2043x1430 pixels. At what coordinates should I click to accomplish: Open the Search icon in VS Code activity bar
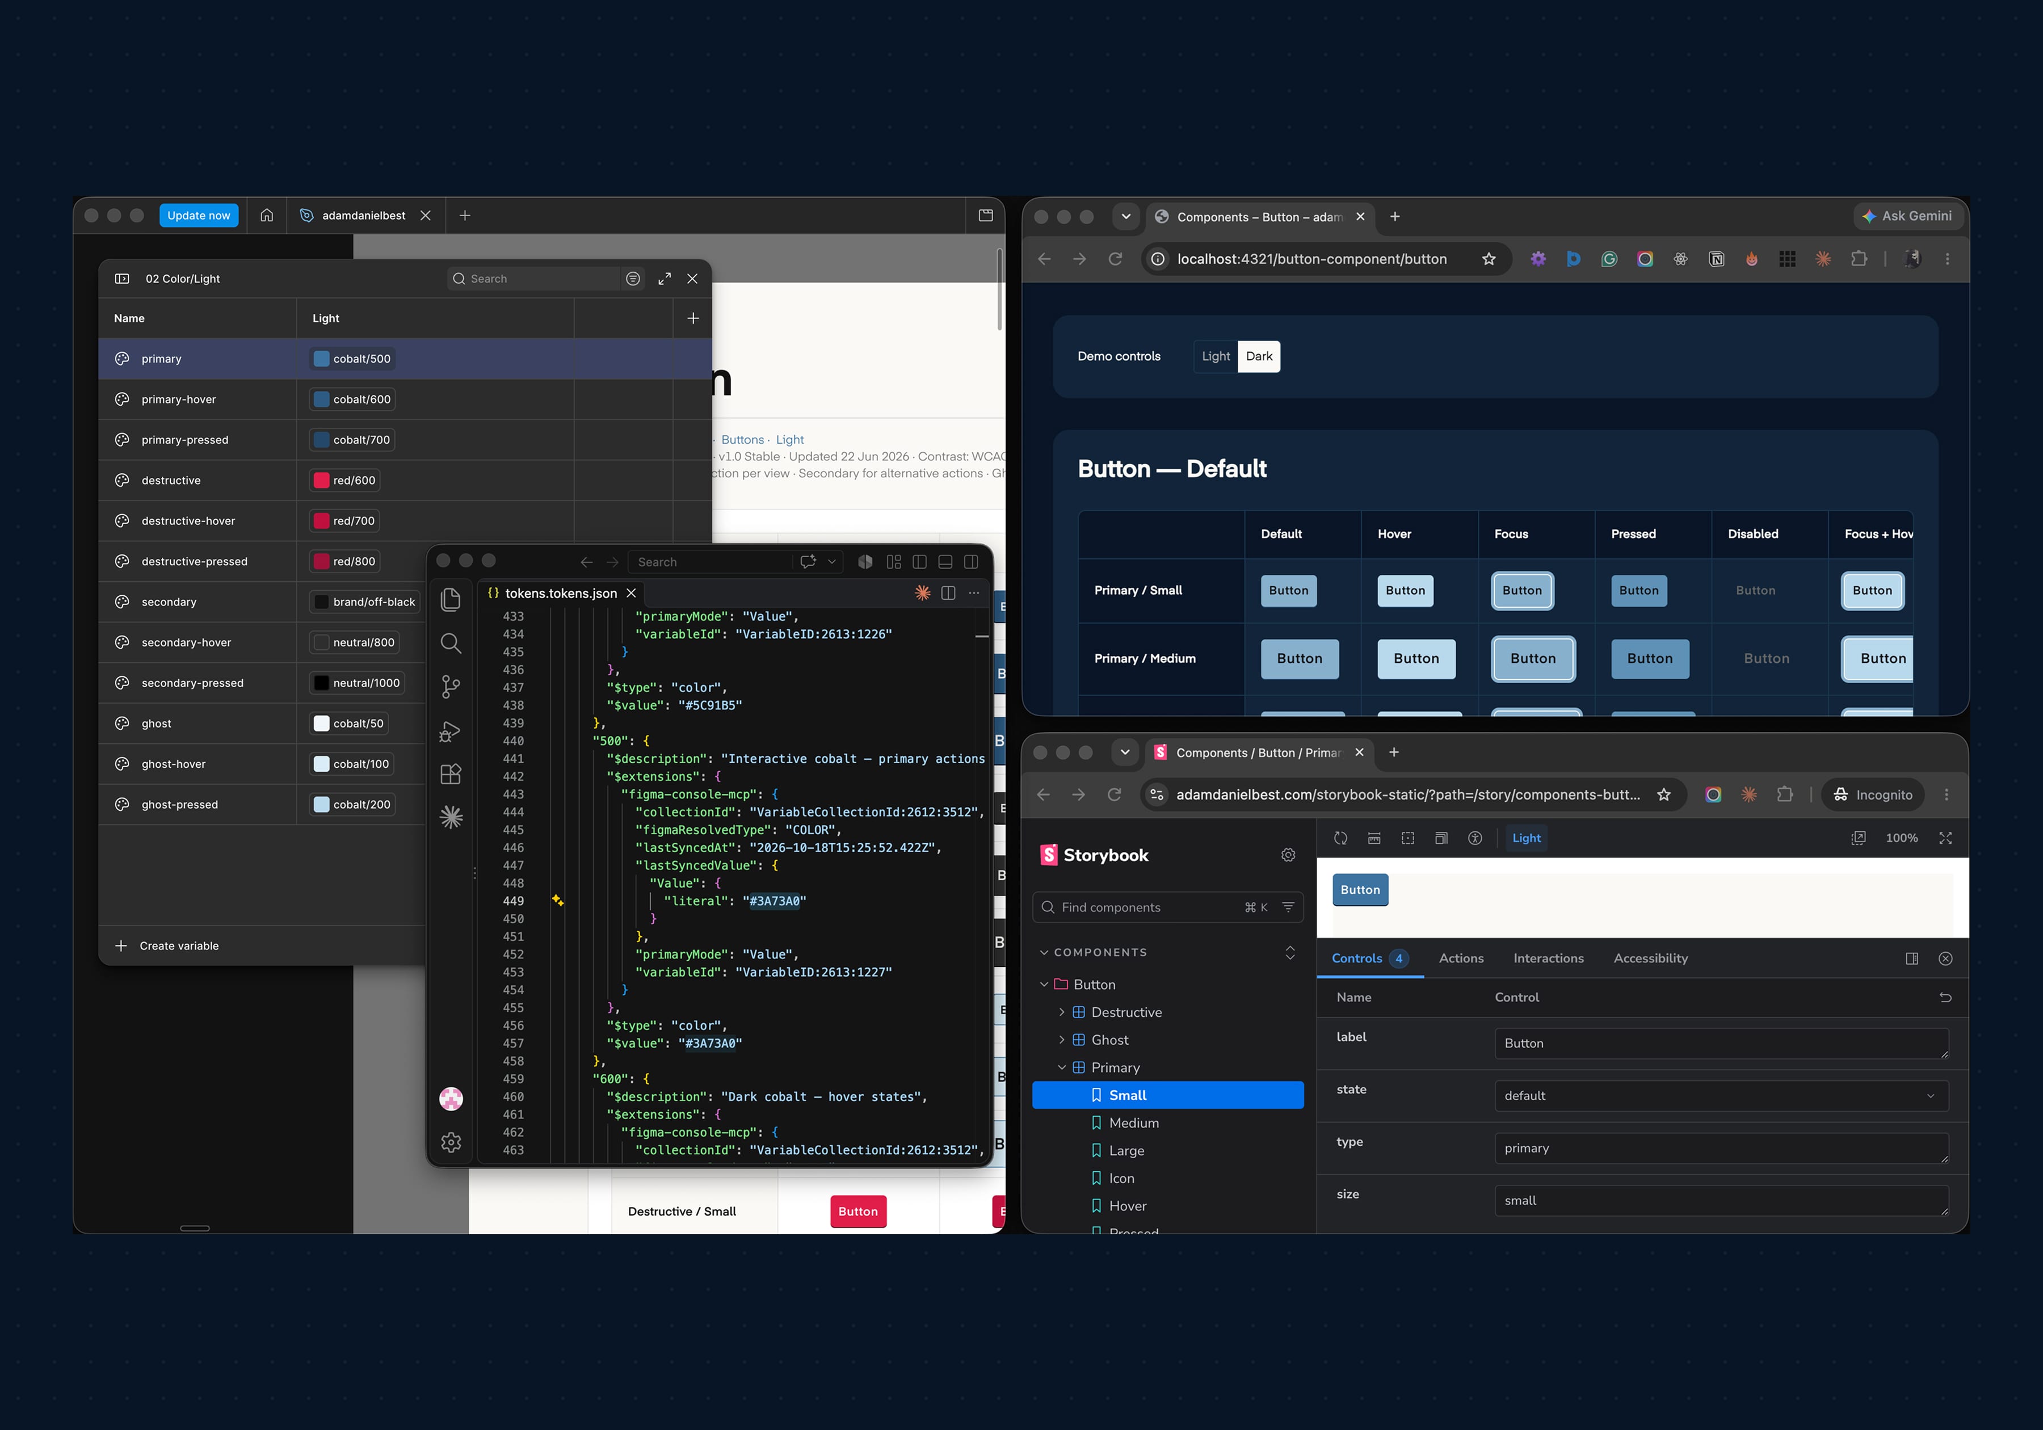click(451, 643)
